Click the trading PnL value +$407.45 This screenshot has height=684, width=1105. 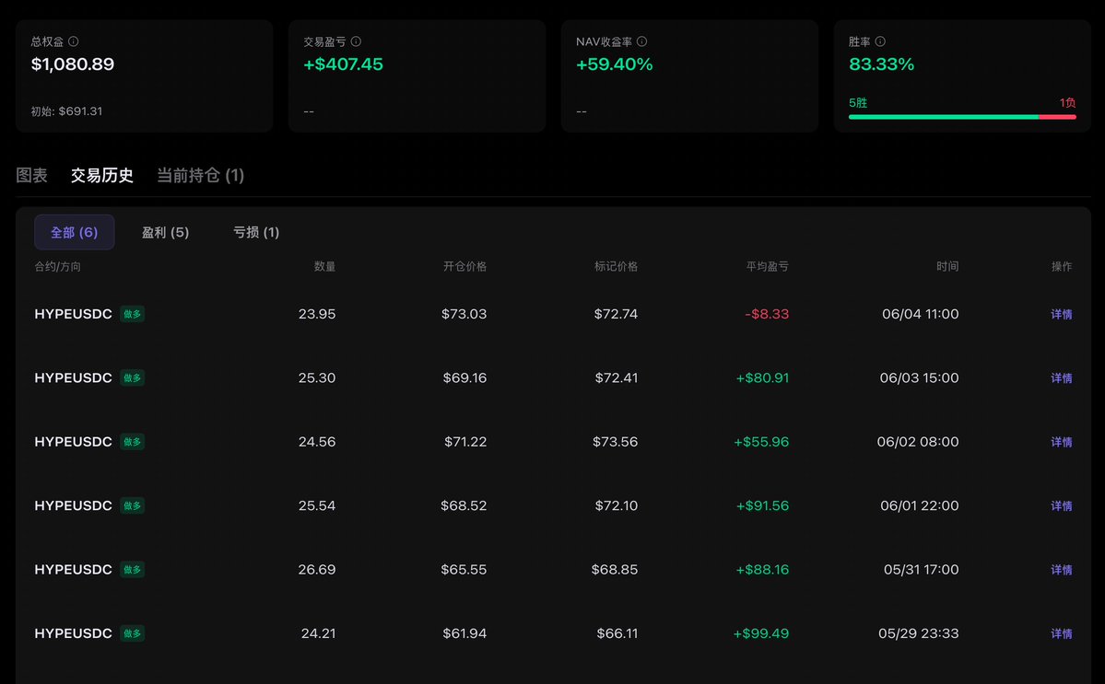(x=343, y=64)
